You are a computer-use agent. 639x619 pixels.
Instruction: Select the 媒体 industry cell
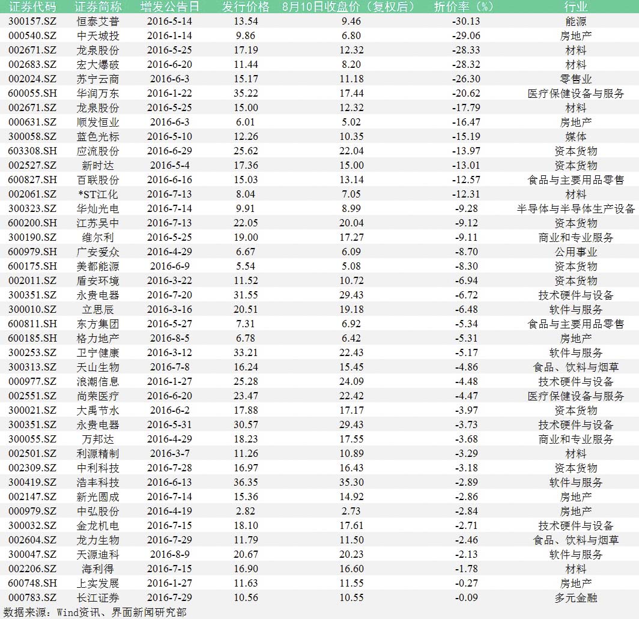point(576,136)
